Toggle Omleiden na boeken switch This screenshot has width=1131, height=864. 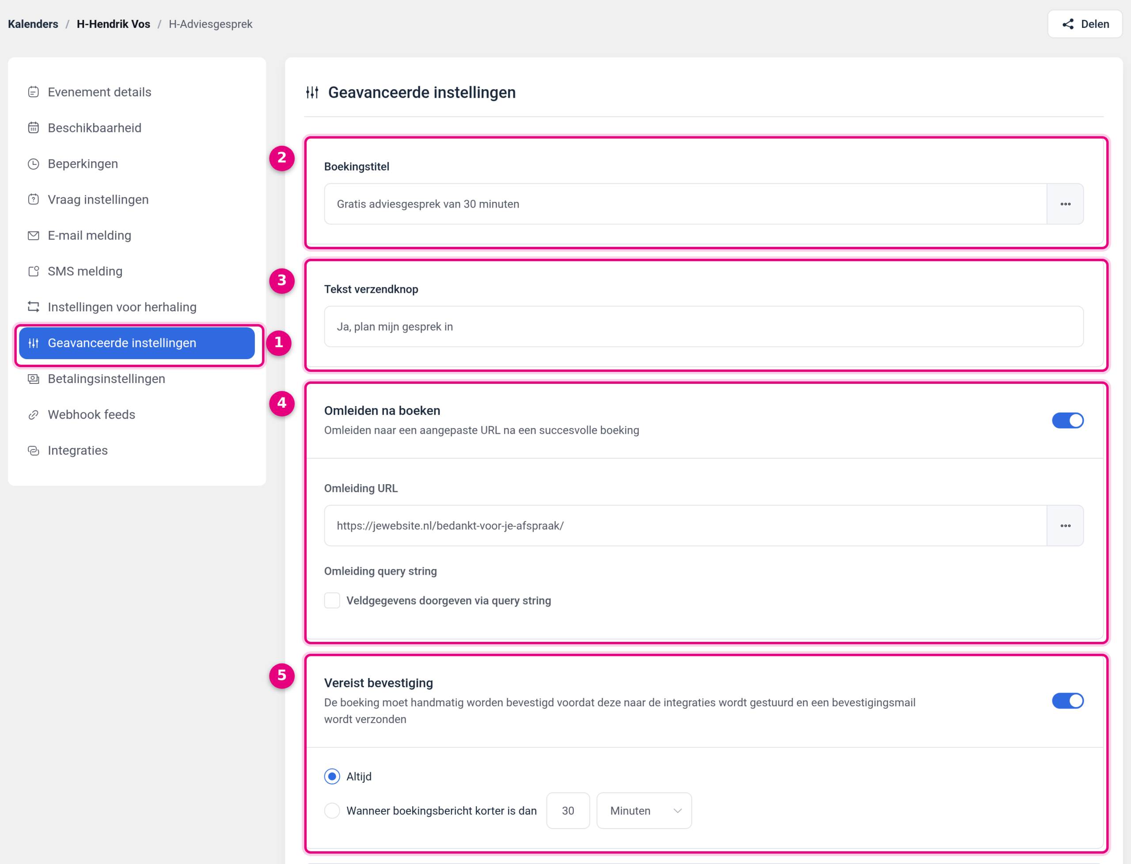pos(1068,421)
